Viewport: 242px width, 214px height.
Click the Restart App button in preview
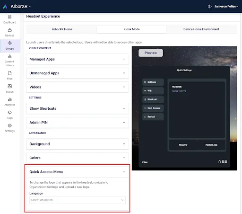tap(211, 145)
